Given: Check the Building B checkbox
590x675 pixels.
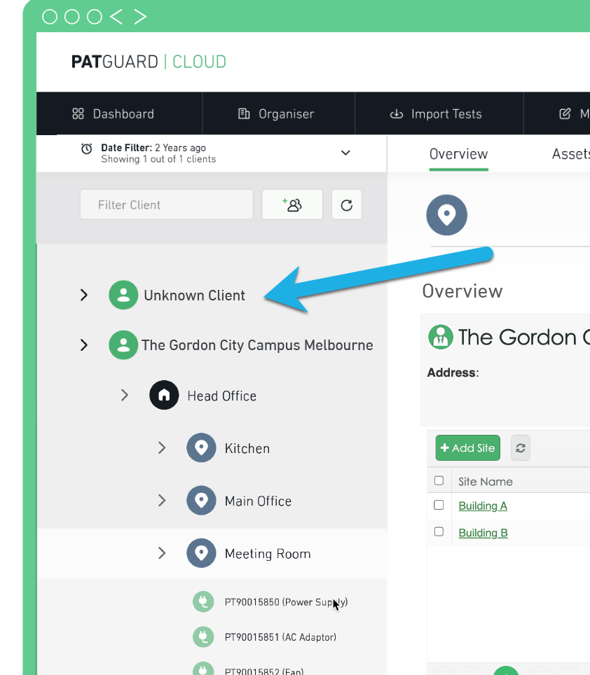Looking at the screenshot, I should [439, 531].
